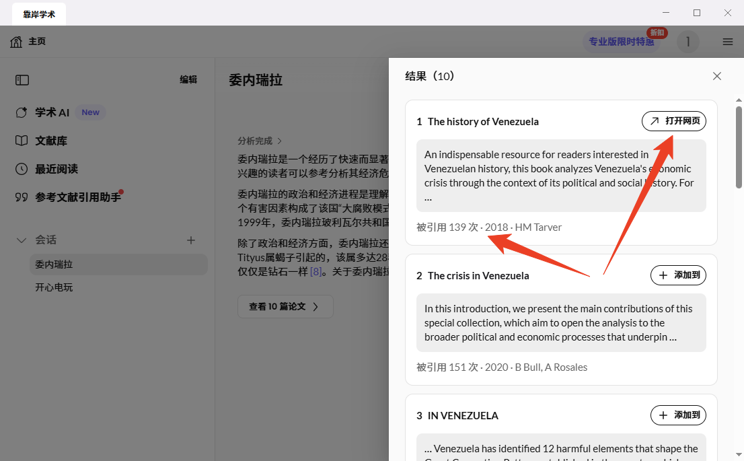
Task: Open the hamburger menu at top right
Action: pos(727,42)
